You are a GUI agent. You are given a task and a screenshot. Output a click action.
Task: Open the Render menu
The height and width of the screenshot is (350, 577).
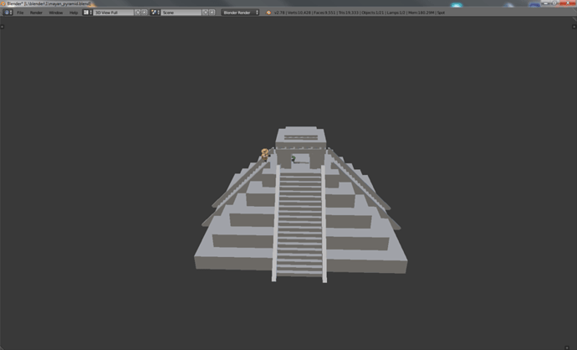(36, 13)
